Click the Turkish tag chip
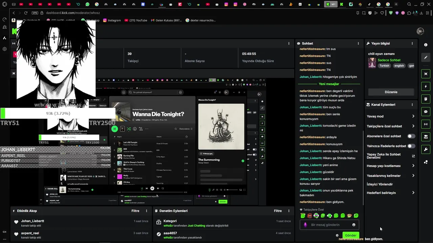The image size is (433, 243). coord(384,66)
